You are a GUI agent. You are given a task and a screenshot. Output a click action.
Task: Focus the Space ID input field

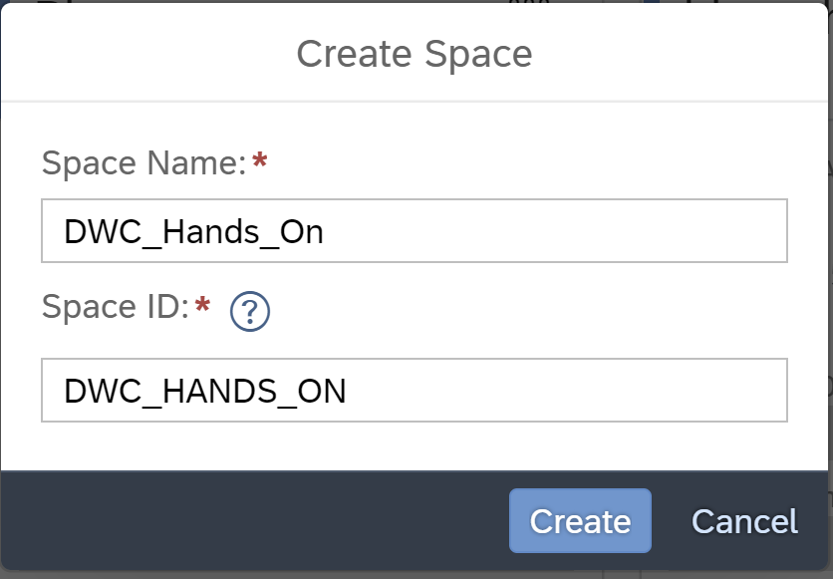(415, 391)
